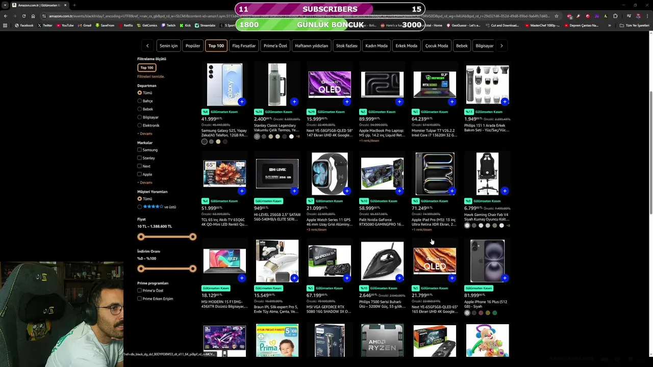Add Apple iPad Pro M5 with plus icon

coord(452,191)
